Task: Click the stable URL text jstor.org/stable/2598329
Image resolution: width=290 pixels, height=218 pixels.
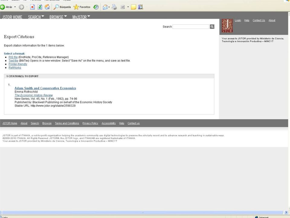Action: pos(53,106)
